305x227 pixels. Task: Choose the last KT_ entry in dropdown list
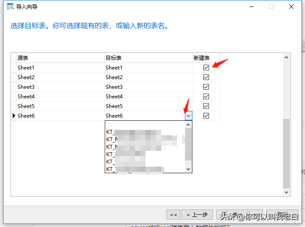[145, 169]
